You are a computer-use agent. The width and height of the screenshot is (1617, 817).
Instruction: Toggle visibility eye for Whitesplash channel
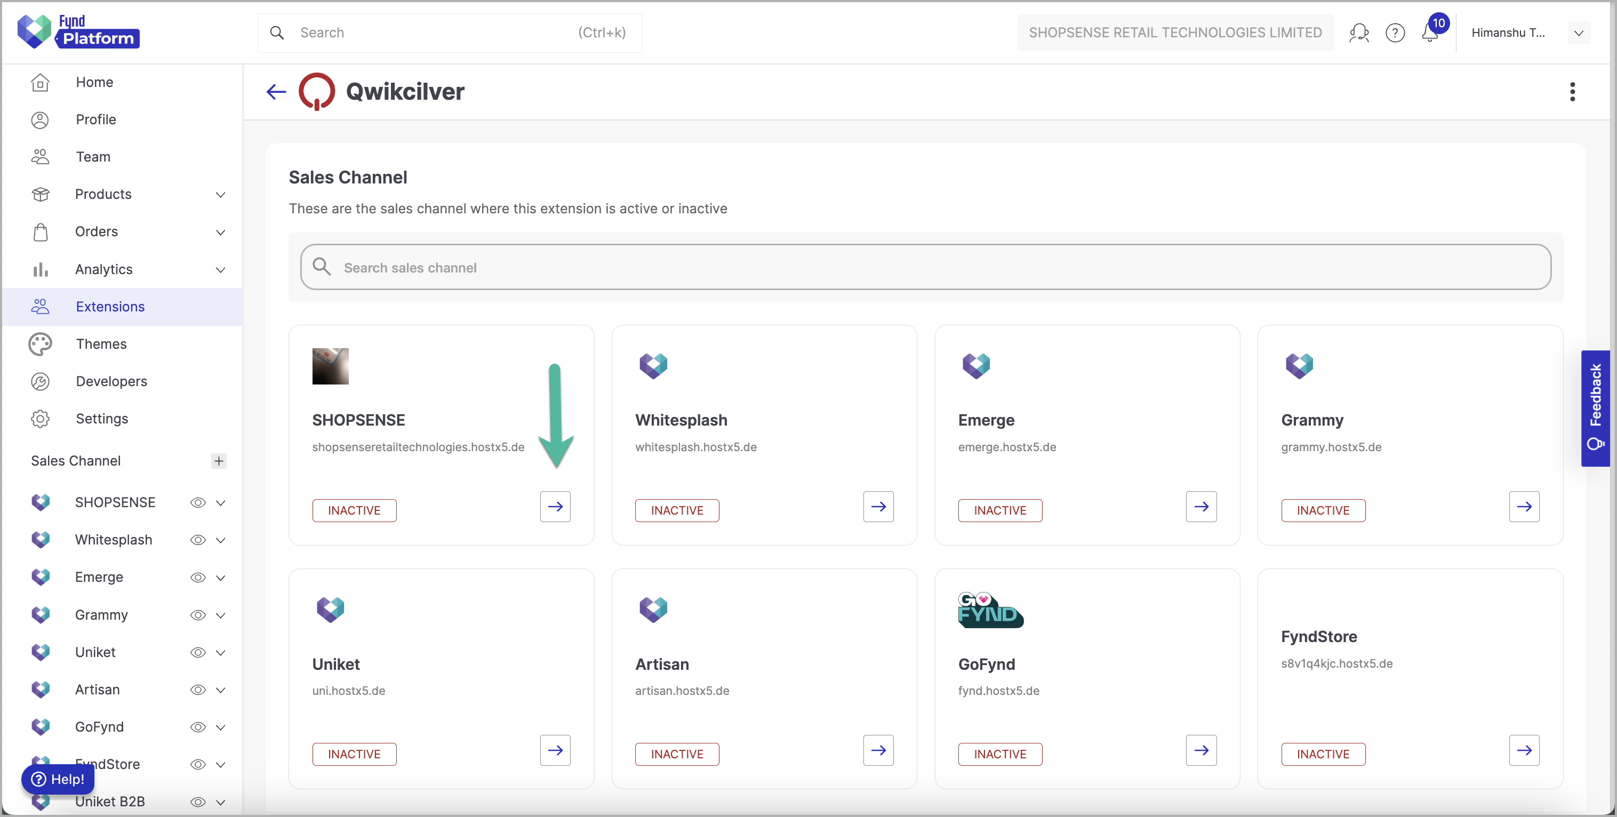(198, 540)
